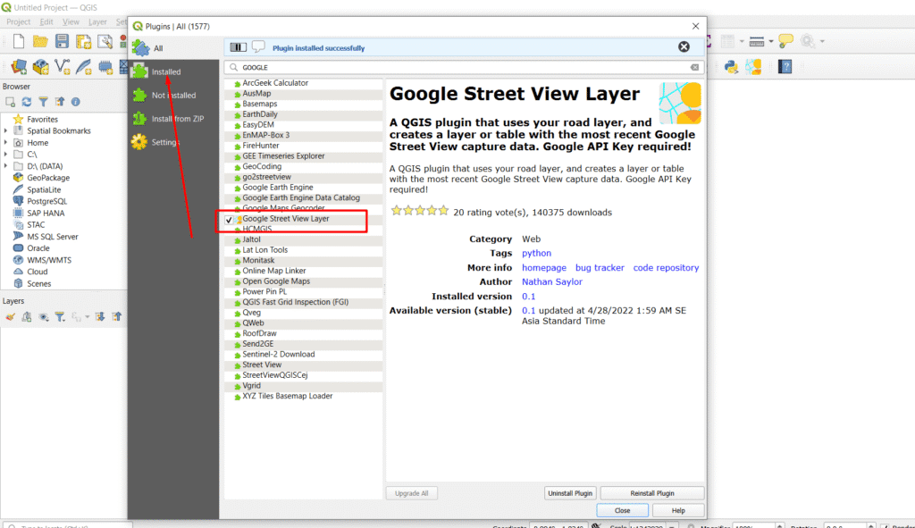
Task: Open the code repository link
Action: [x=666, y=268]
